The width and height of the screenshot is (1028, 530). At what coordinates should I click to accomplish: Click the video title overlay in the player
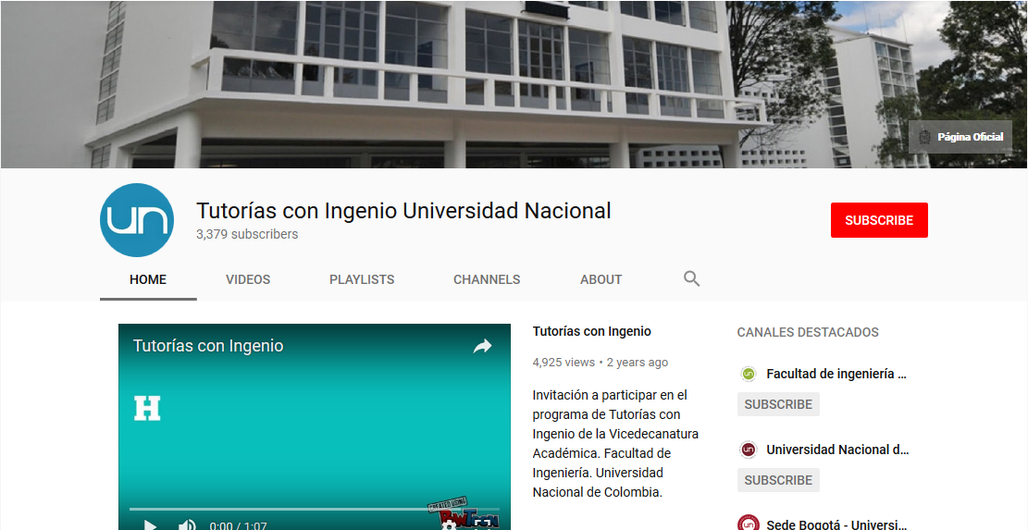[208, 346]
